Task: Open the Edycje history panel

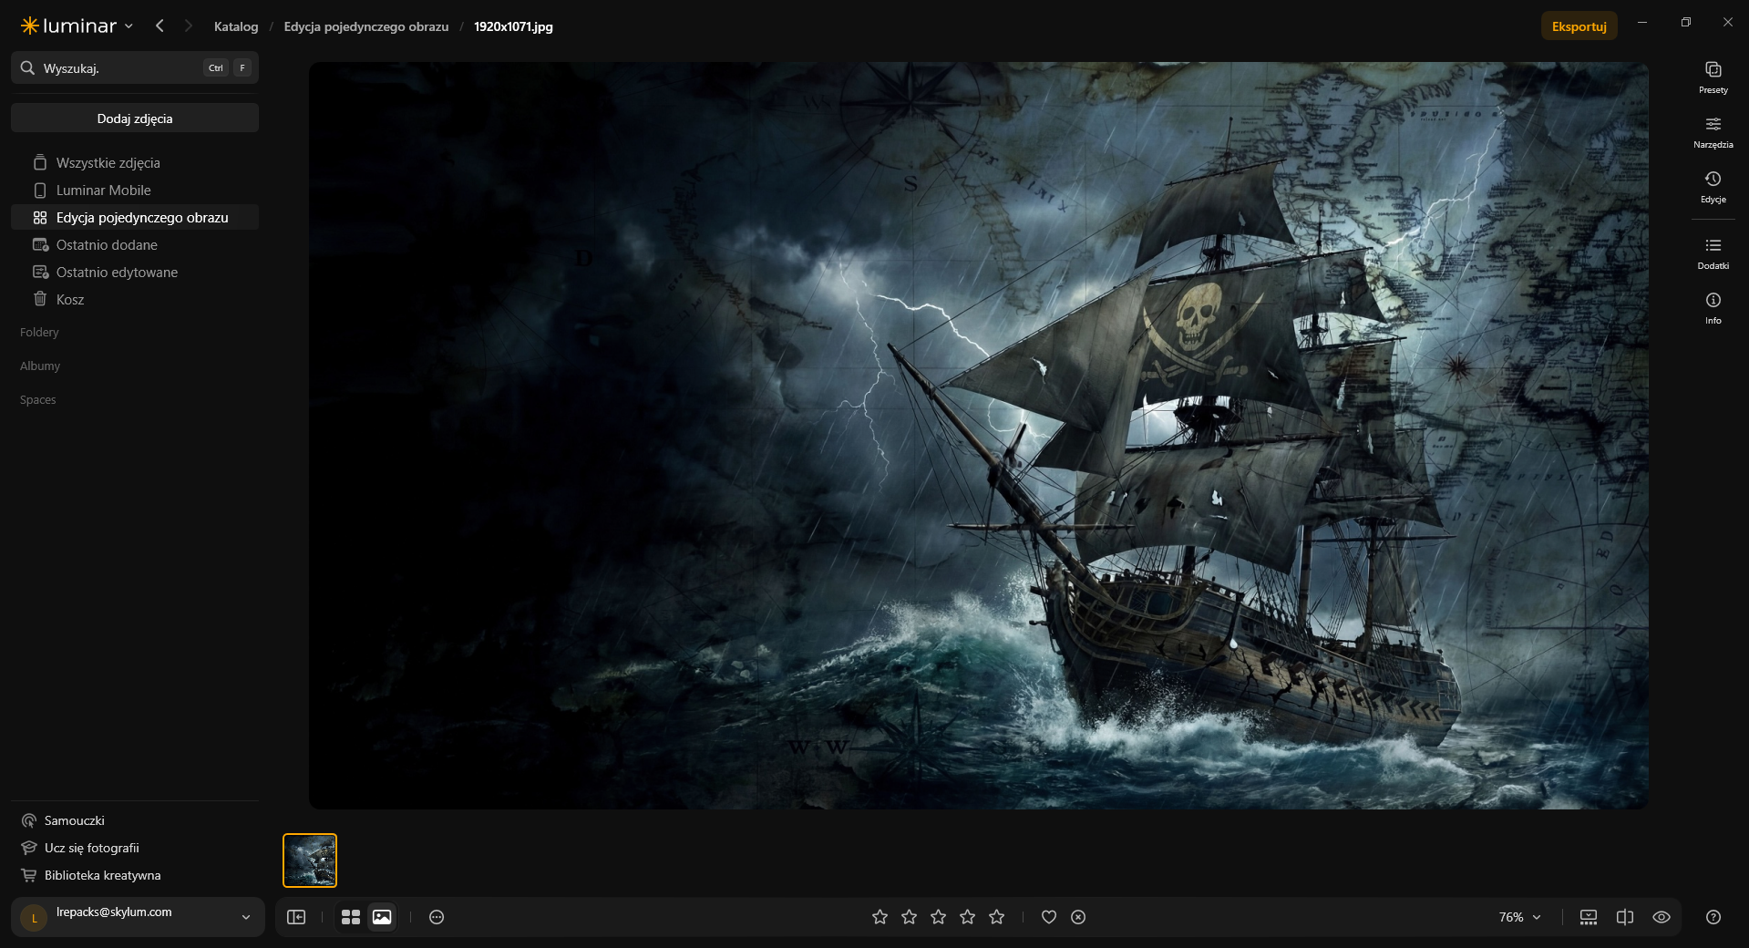Action: coord(1713,187)
